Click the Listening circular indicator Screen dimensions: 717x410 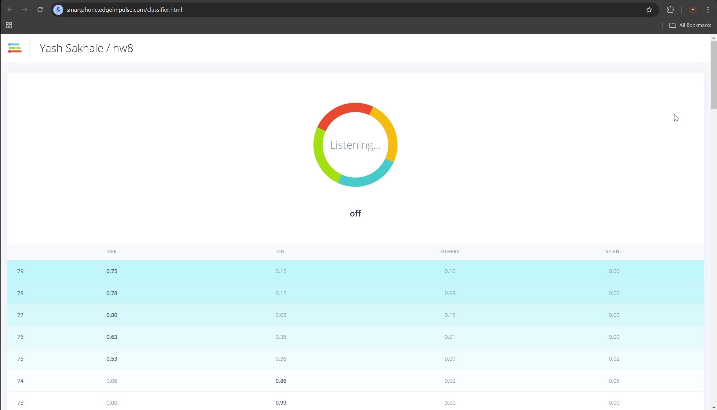pos(355,145)
